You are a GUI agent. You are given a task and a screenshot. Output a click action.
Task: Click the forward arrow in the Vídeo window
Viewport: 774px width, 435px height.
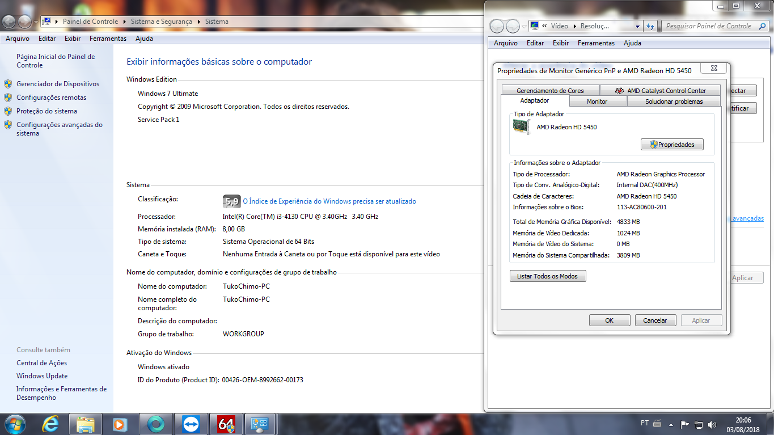pos(513,26)
